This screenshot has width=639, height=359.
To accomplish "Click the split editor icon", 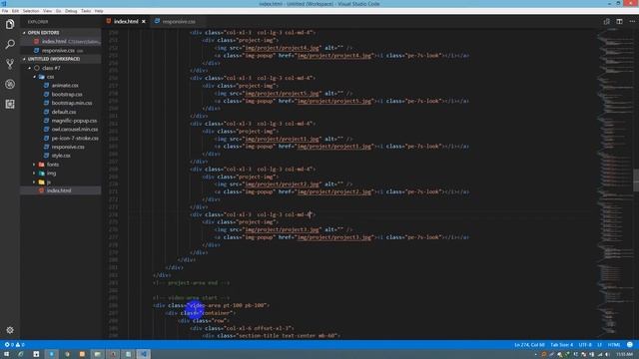I will [x=619, y=21].
